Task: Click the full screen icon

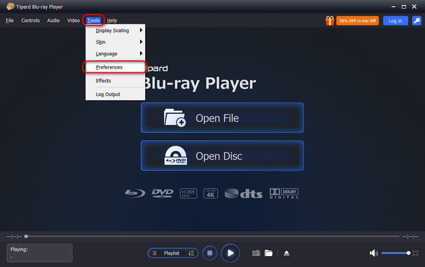Action: point(415,253)
